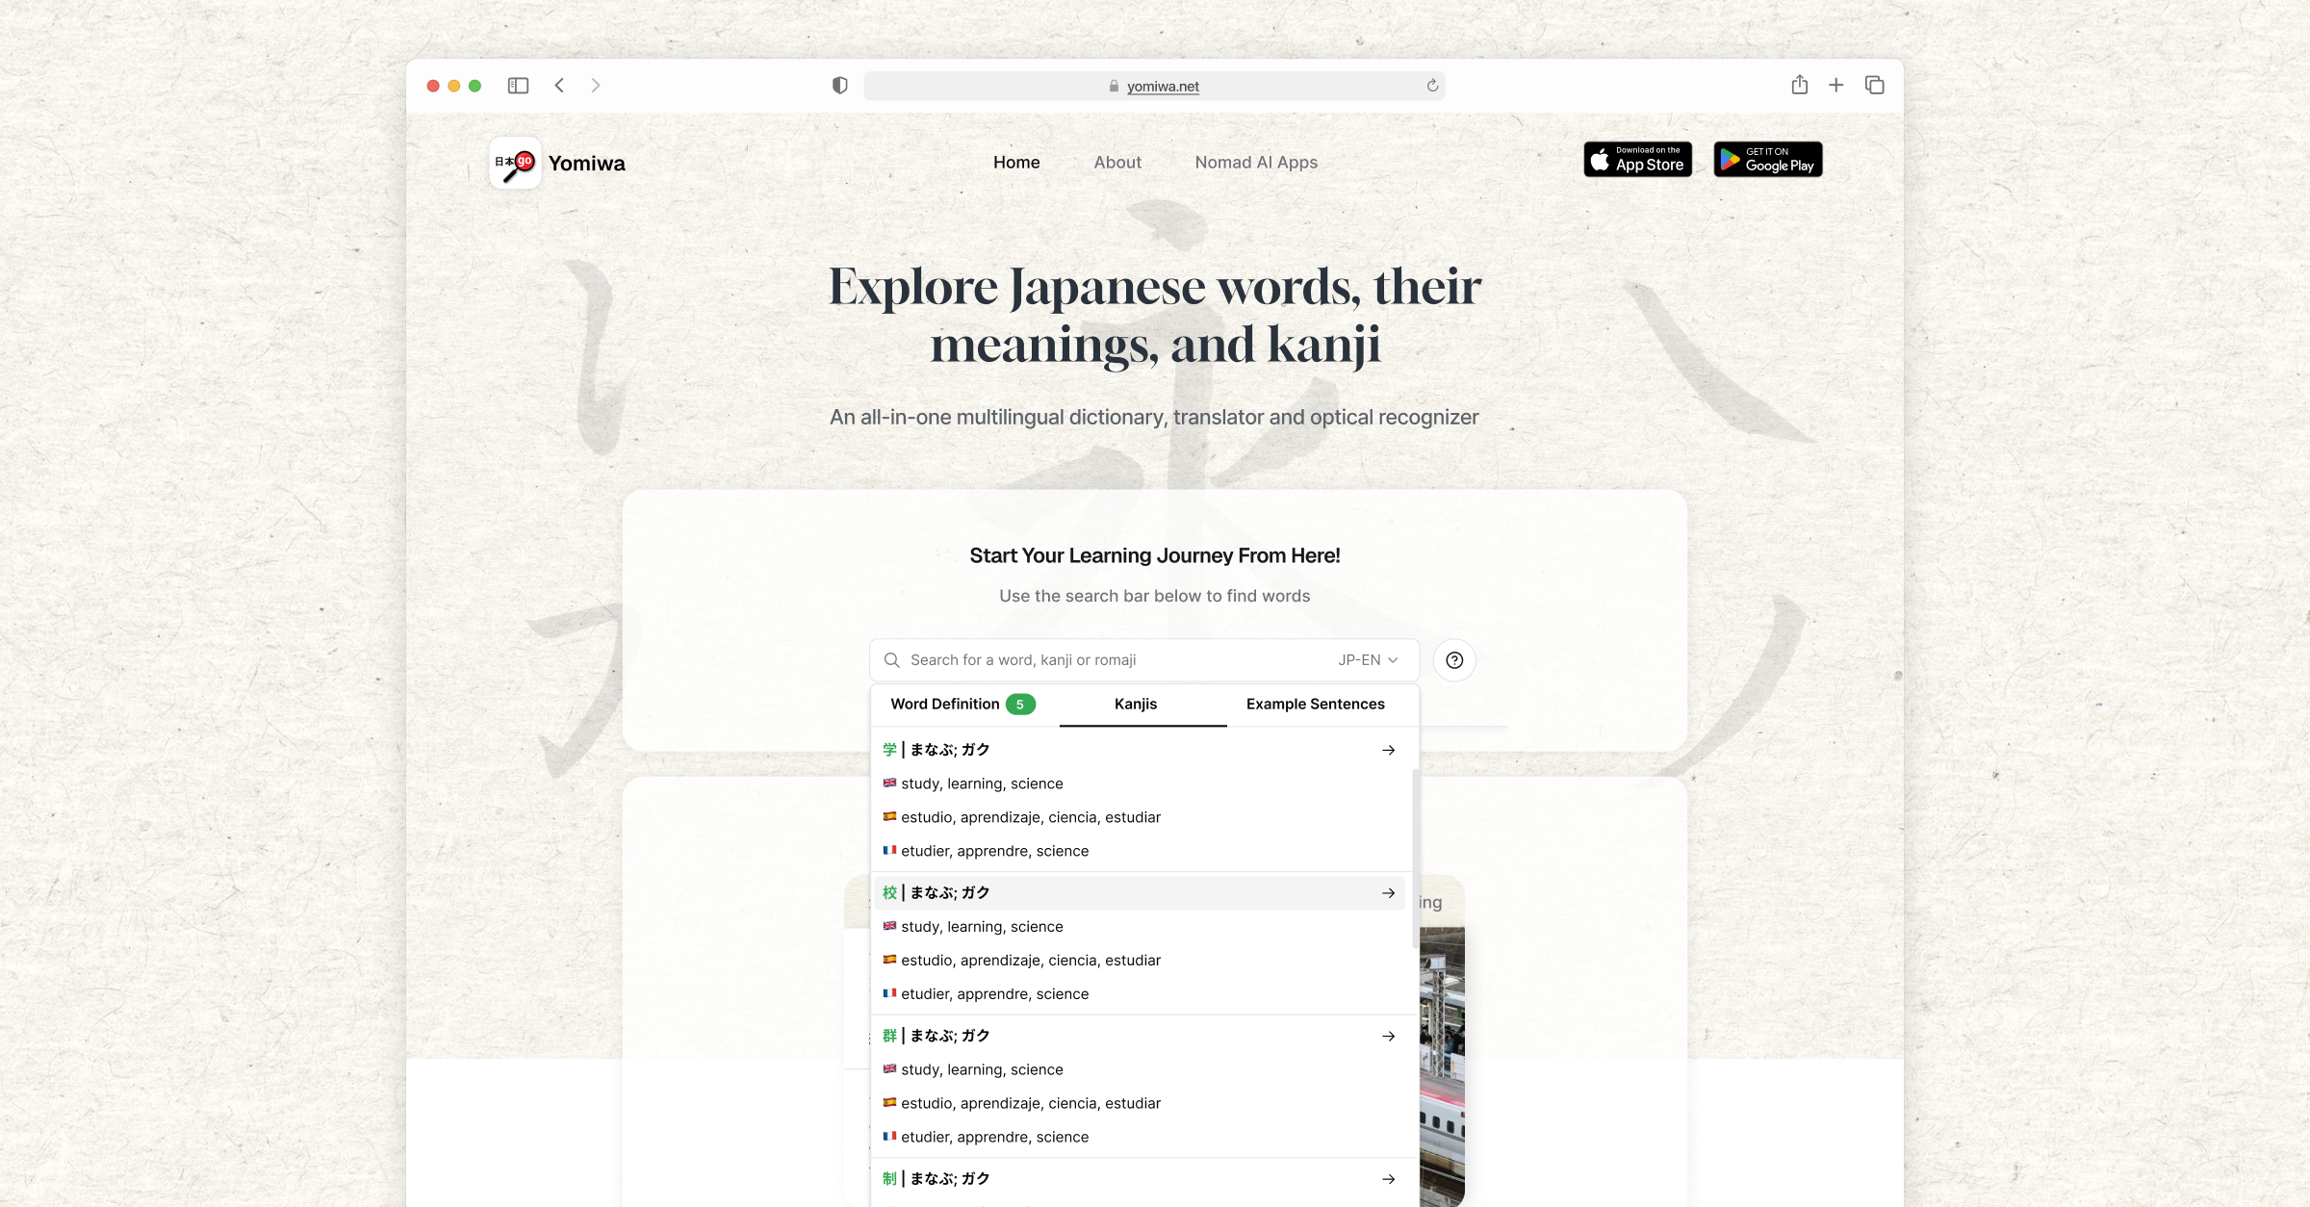Toggle the browser sidebar panel icon

(518, 86)
